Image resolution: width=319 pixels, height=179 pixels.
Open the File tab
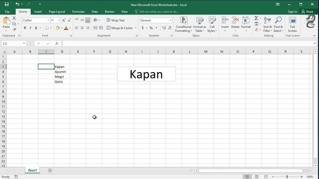[7, 12]
